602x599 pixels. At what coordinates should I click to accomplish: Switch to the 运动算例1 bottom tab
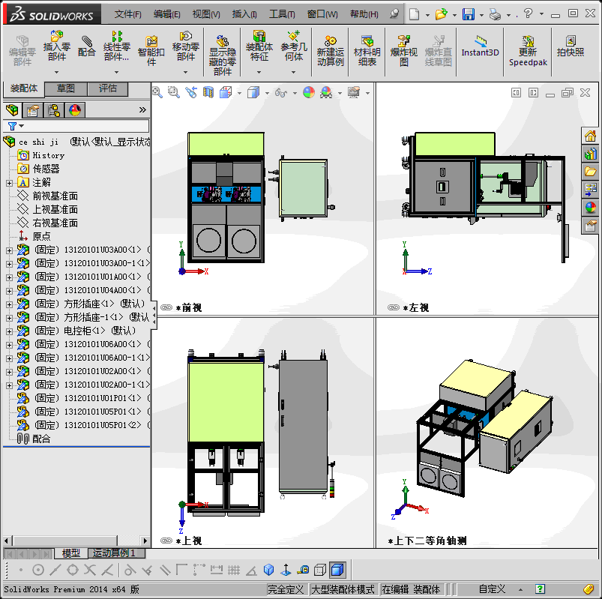[x=115, y=553]
